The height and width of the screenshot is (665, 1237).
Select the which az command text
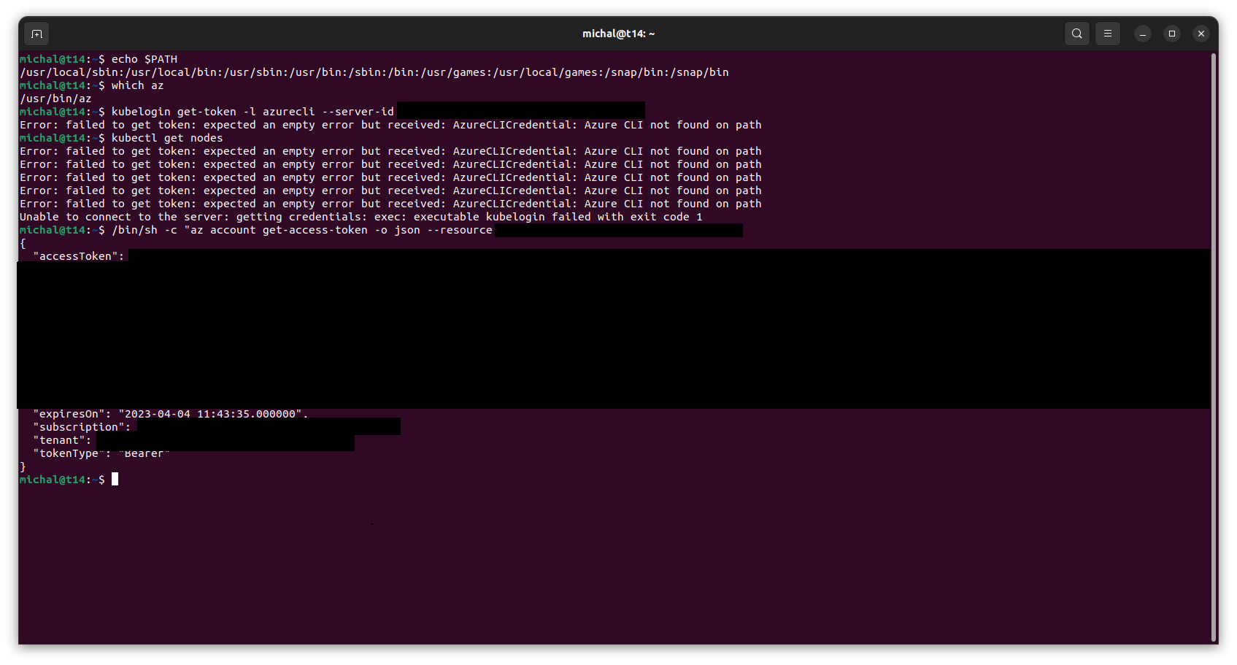point(139,85)
